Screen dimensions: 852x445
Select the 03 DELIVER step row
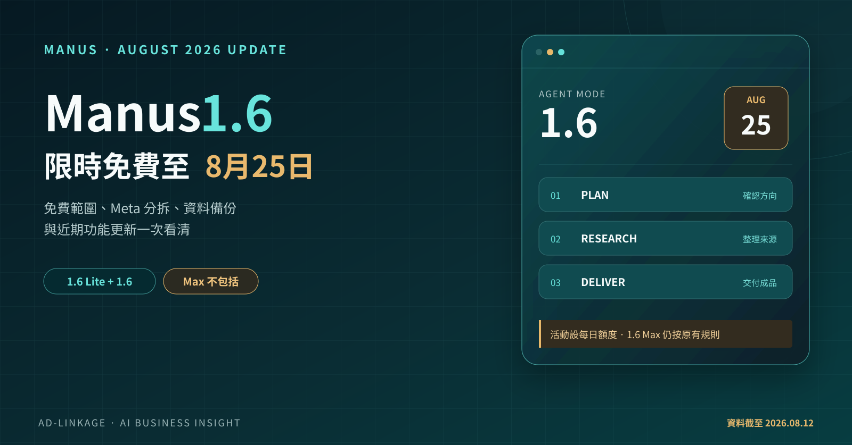[x=666, y=282]
